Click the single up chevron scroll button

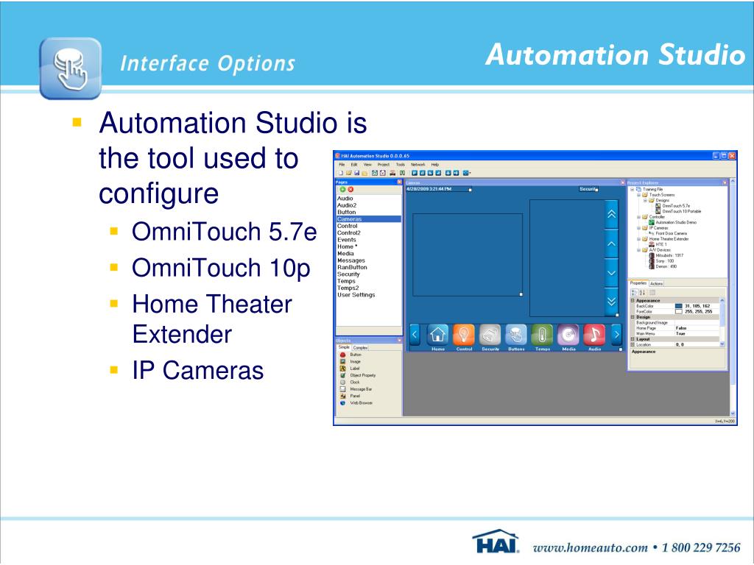coord(611,244)
